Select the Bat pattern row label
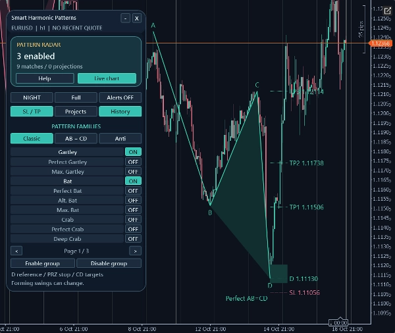The image size is (395, 333). [x=67, y=181]
